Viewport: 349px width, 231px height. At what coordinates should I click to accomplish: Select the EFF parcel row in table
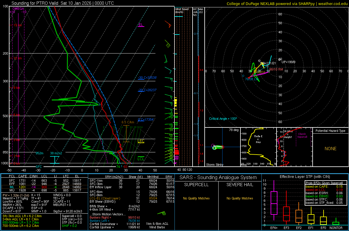click(45, 184)
